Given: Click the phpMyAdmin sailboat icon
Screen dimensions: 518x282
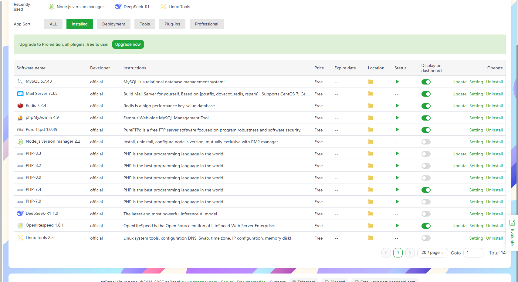Looking at the screenshot, I should pos(20,118).
